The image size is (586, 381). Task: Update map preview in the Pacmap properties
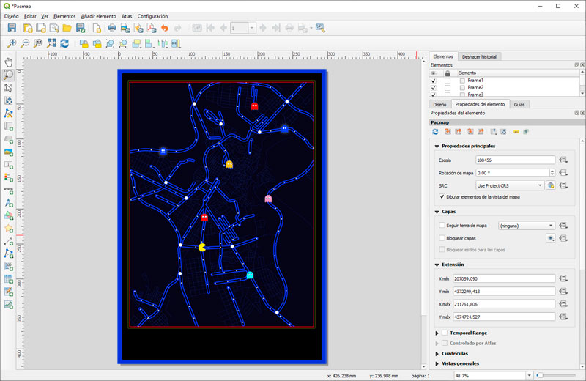pos(435,132)
